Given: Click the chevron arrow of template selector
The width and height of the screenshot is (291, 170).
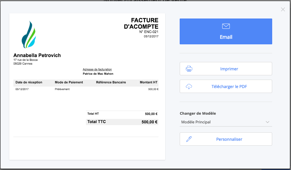Looking at the screenshot, I should 268,122.
